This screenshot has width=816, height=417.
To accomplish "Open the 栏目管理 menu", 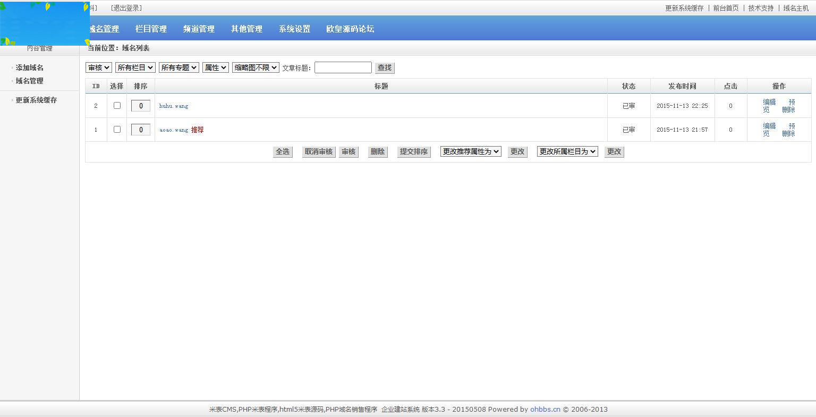I will (x=150, y=29).
